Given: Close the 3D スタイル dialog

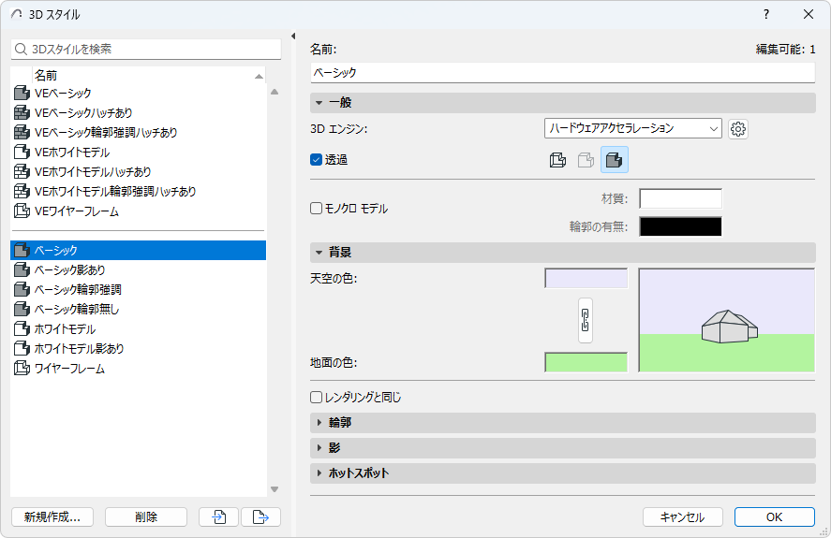Looking at the screenshot, I should (809, 14).
